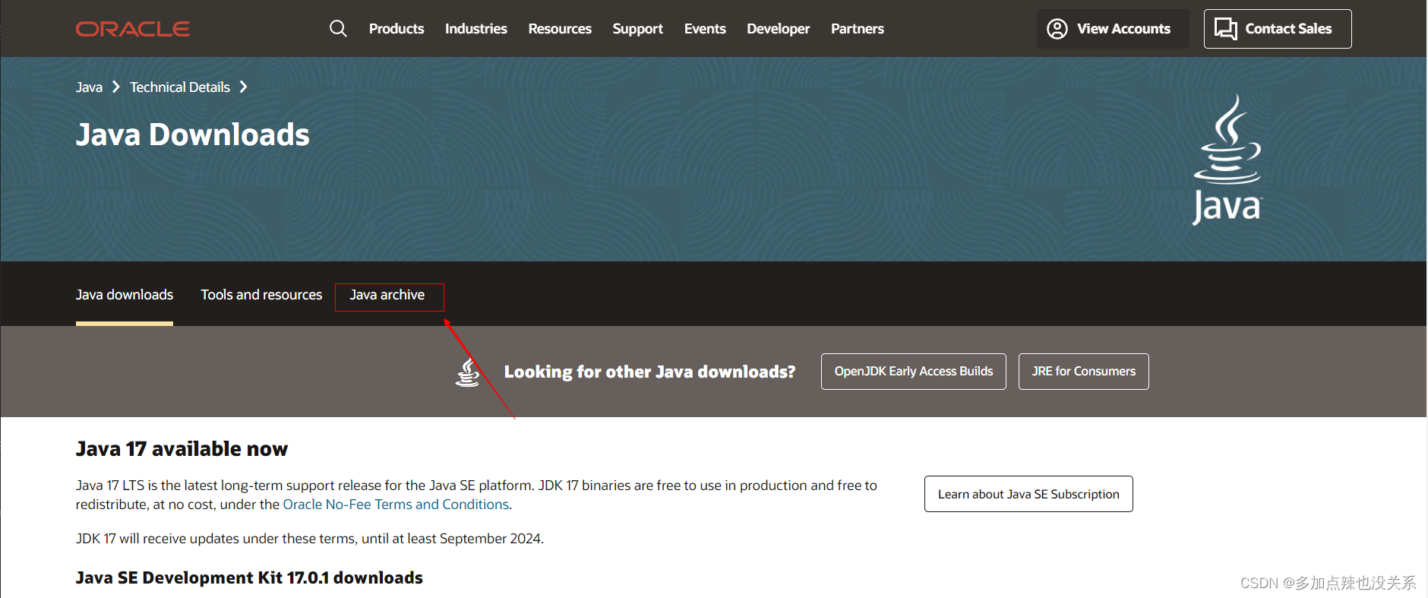The height and width of the screenshot is (598, 1428).
Task: Click the View Accounts button
Action: click(x=1113, y=29)
